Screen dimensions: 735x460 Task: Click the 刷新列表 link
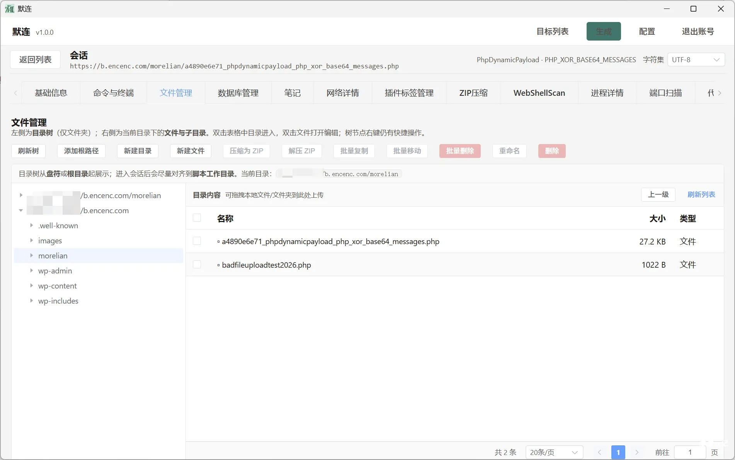[701, 195]
